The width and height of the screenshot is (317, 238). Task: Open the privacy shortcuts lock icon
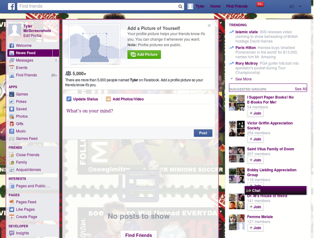click(x=292, y=7)
